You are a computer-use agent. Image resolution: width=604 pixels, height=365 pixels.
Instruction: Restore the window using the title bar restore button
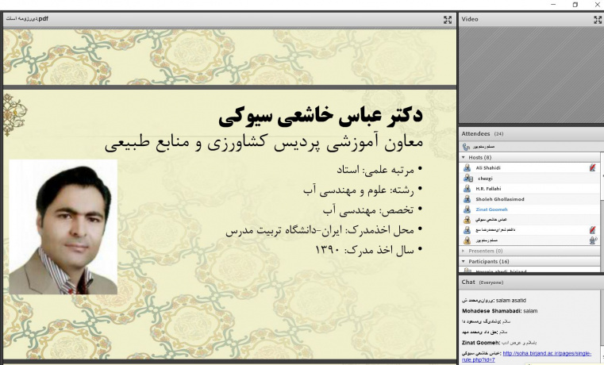click(x=575, y=5)
